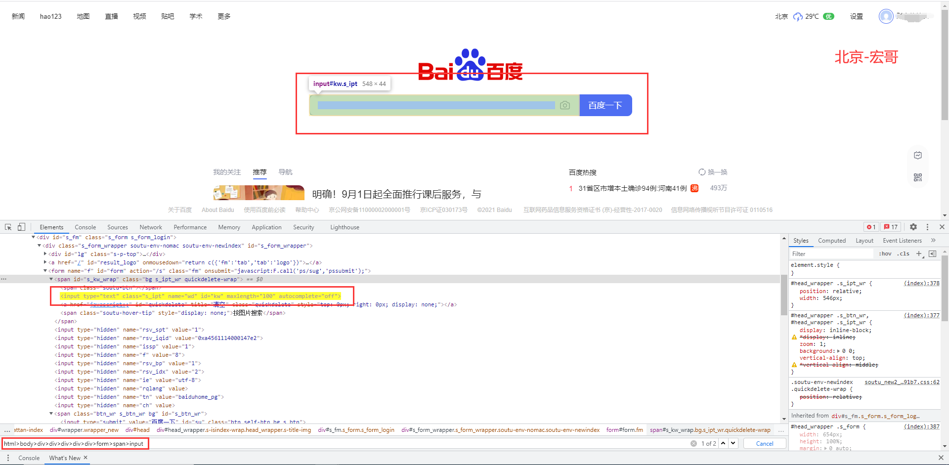Collapse the span.btn_wr node
949x465 pixels.
(x=51, y=414)
